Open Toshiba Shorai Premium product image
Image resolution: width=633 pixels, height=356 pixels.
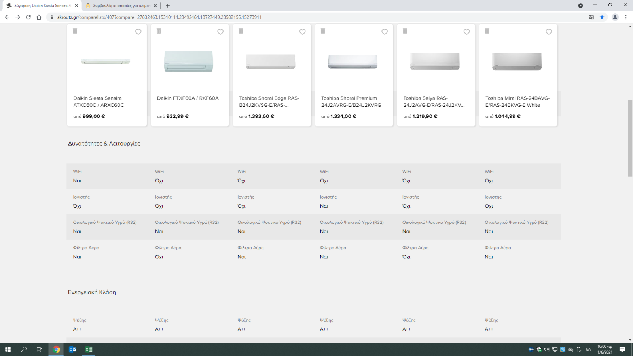click(x=353, y=62)
